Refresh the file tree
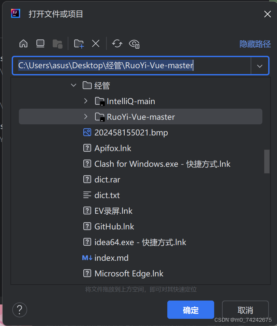Screen dimensions: 277x326 (x=117, y=44)
